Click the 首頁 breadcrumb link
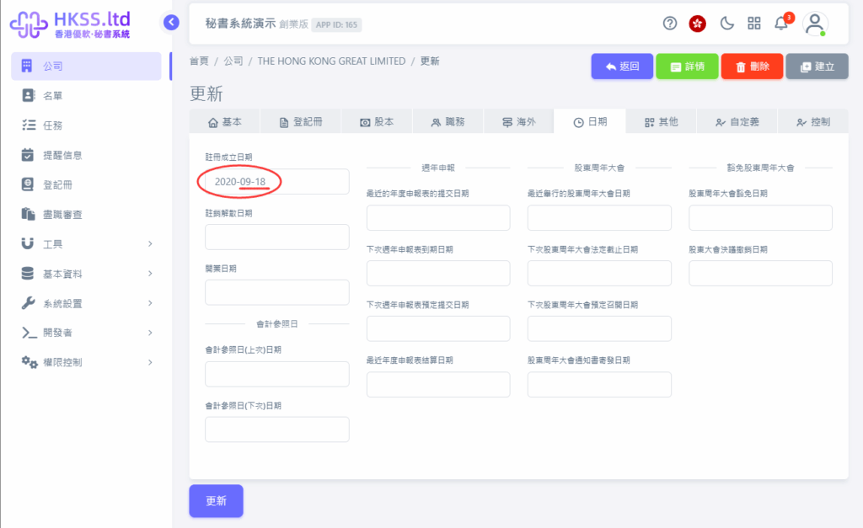863x528 pixels. [199, 61]
